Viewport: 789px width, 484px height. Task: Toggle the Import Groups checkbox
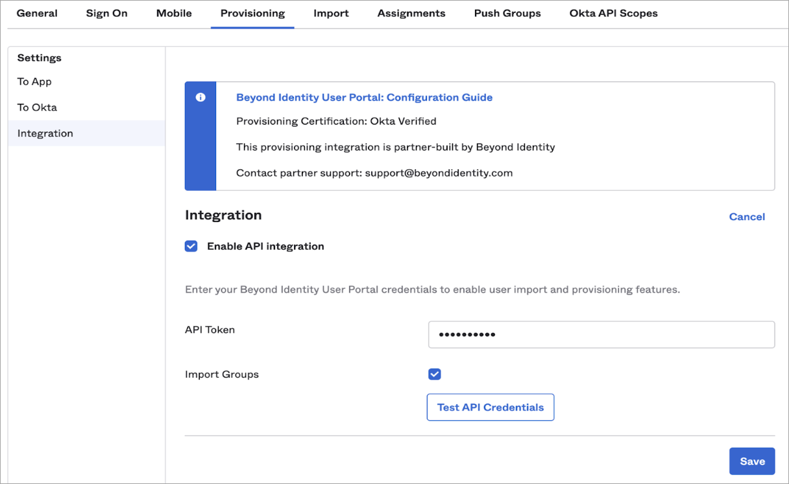tap(435, 374)
